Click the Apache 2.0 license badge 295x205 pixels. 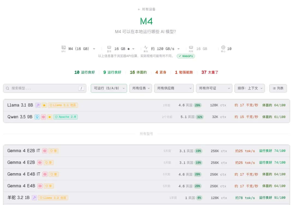tap(66, 117)
